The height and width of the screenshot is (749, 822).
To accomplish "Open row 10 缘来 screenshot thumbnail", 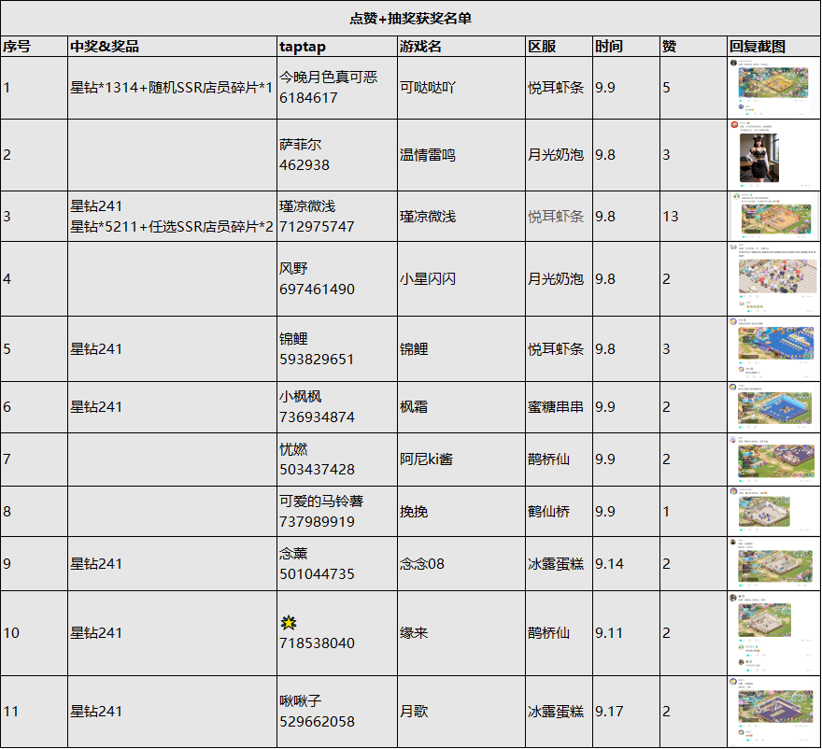I will point(772,633).
